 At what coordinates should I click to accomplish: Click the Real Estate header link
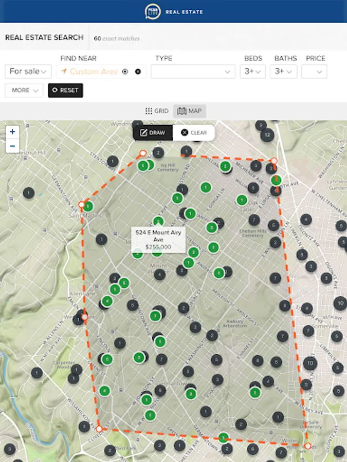[184, 12]
